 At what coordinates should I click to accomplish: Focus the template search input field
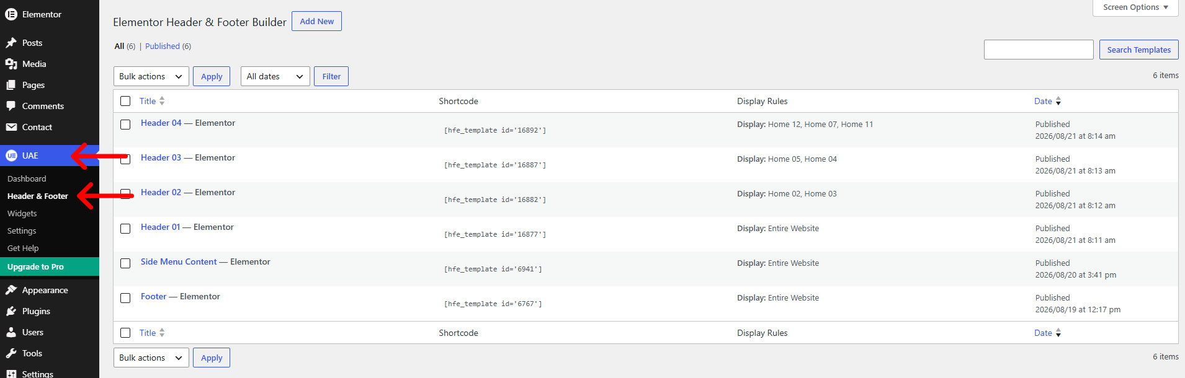point(1039,50)
